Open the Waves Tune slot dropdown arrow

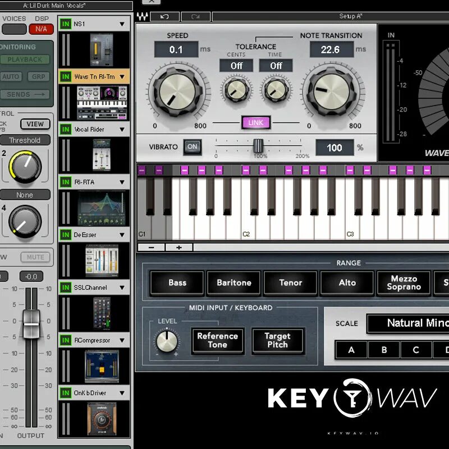pos(122,77)
